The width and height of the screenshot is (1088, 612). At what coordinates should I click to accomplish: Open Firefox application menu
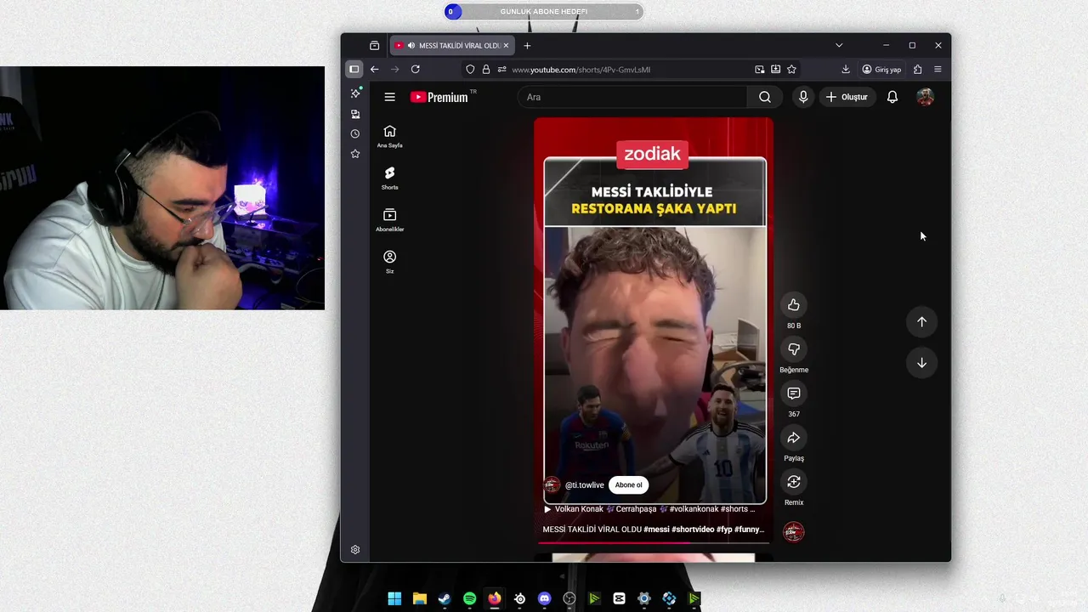(x=938, y=69)
